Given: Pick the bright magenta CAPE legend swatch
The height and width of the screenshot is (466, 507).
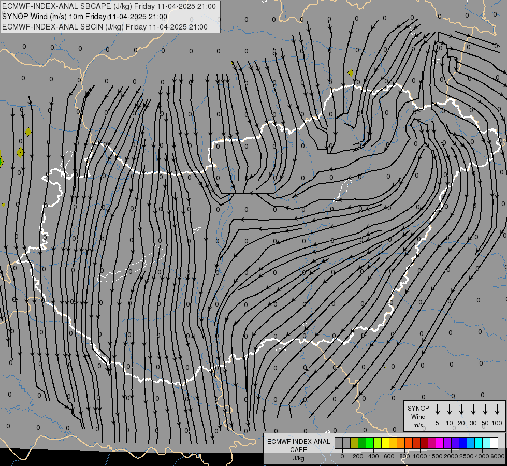Looking at the screenshot, I should pos(440,443).
